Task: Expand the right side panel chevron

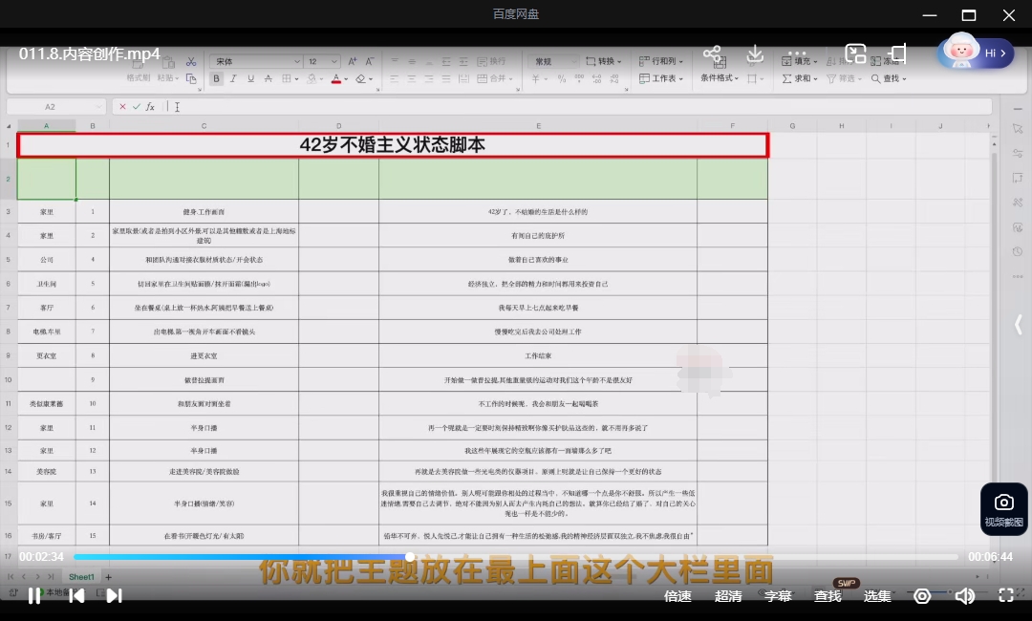Action: click(x=1019, y=324)
